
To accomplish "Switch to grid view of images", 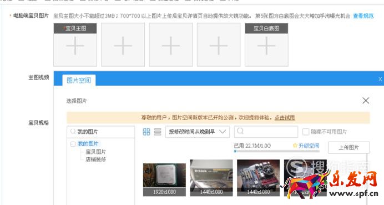I will [146, 132].
